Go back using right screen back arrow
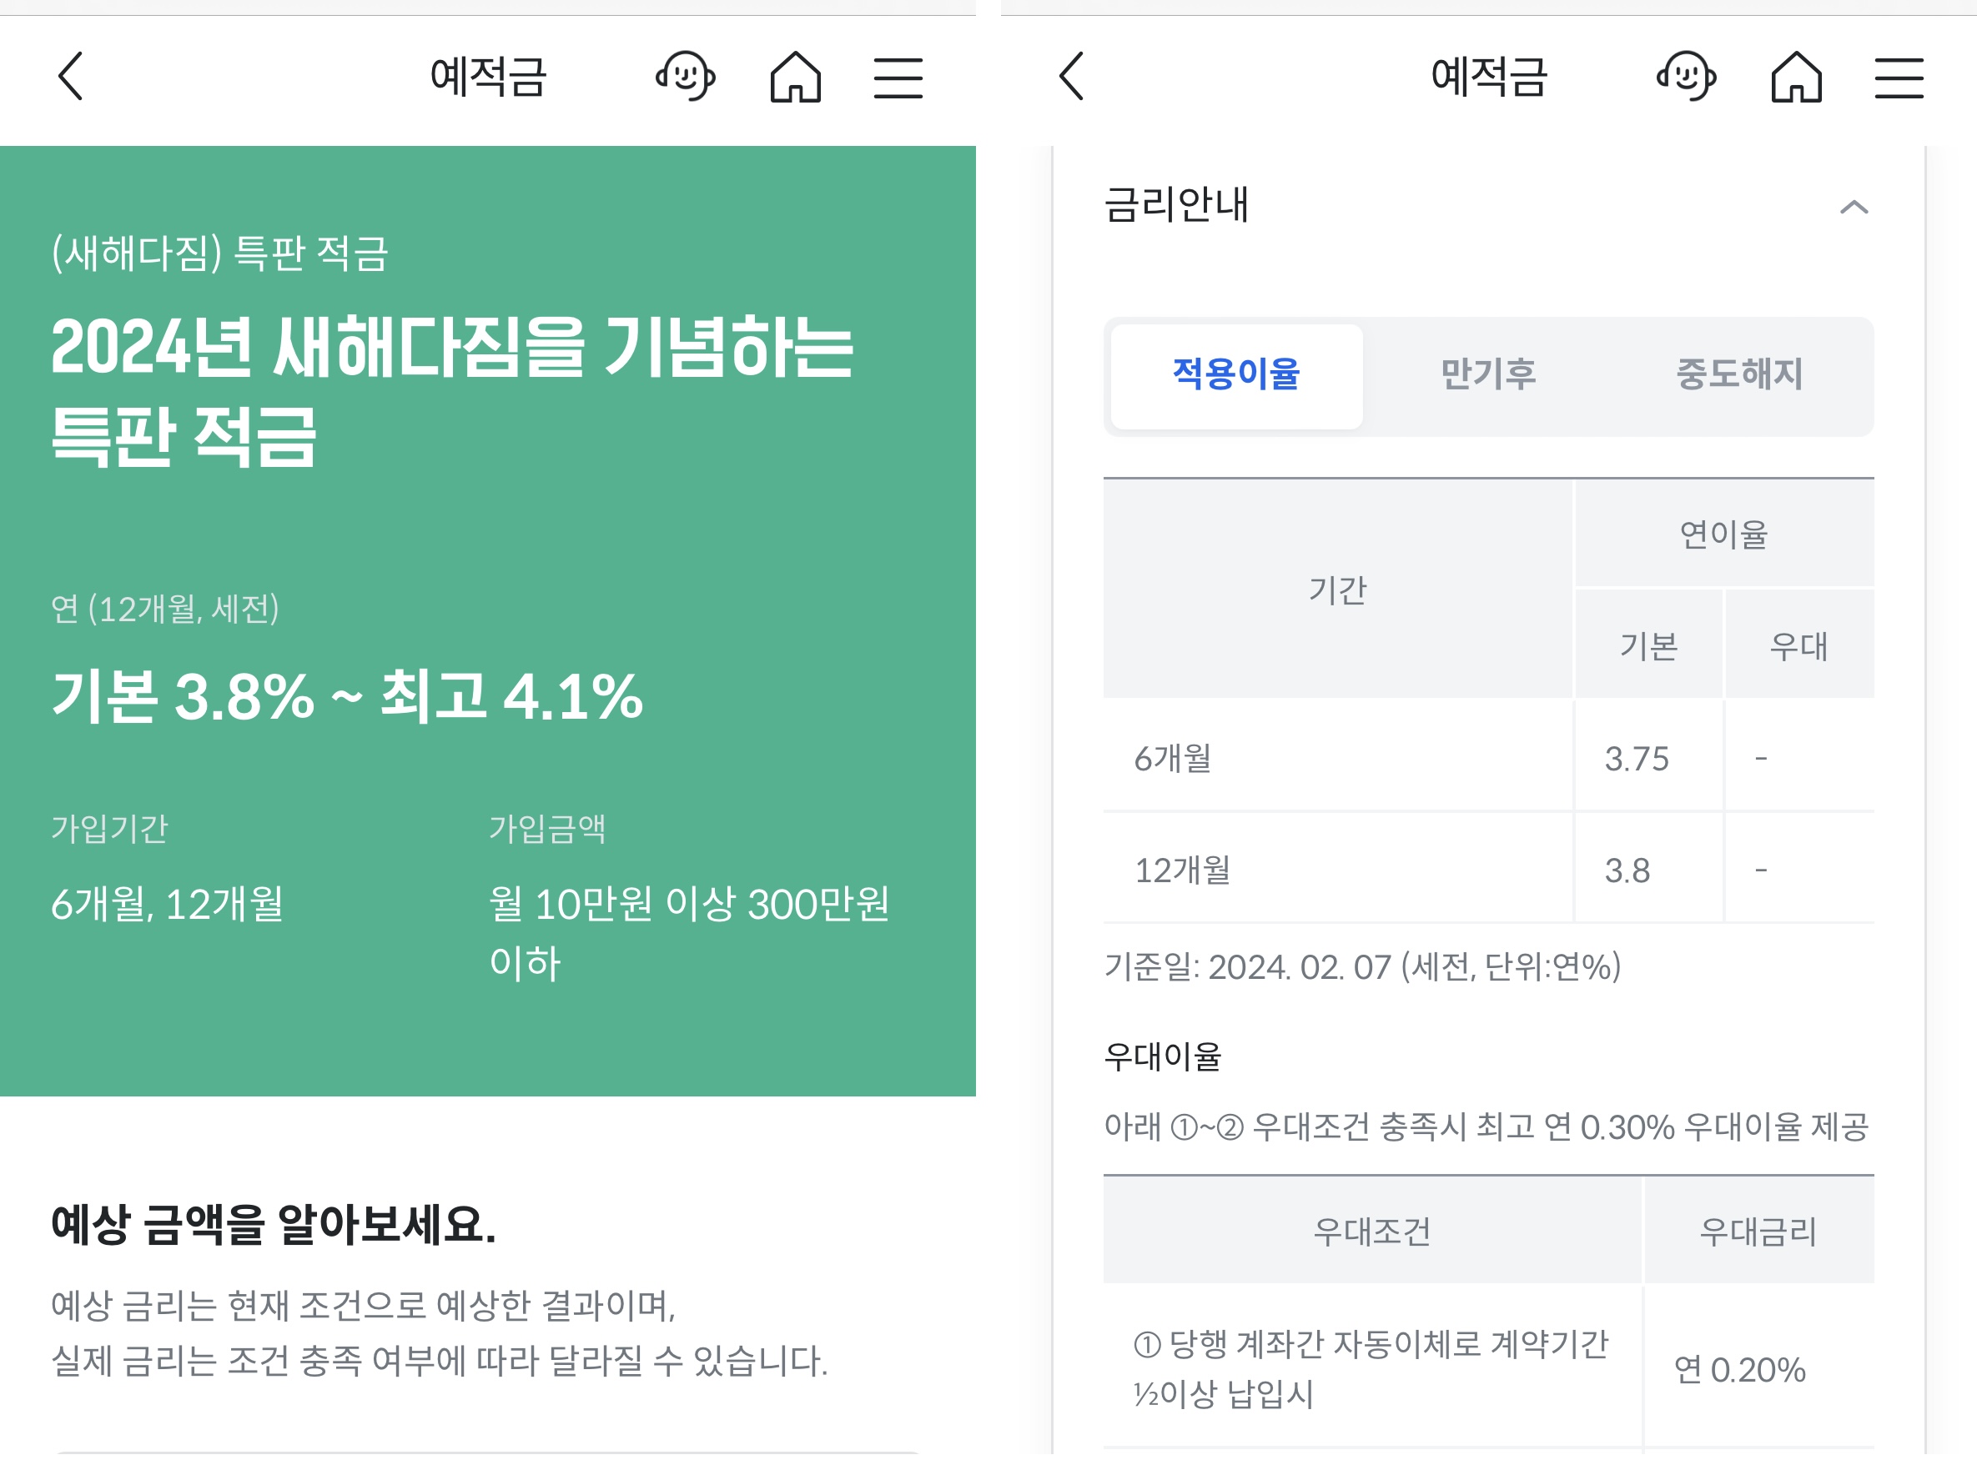Image resolution: width=1977 pixels, height=1465 pixels. (x=1071, y=76)
